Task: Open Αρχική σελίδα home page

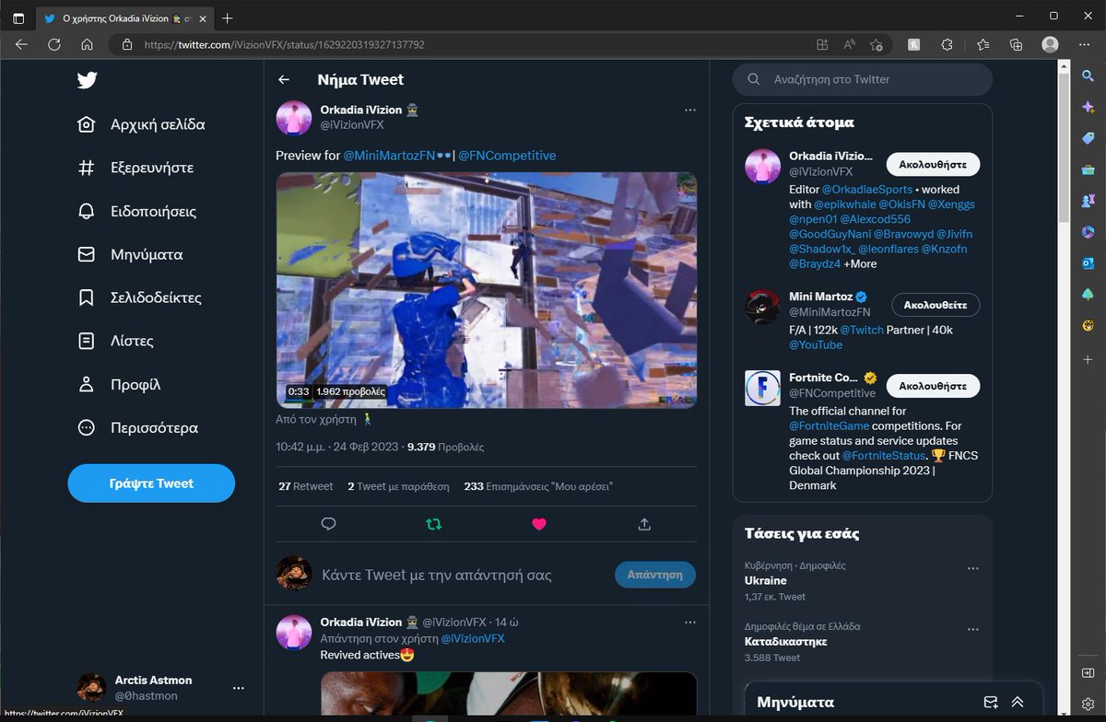Action: coord(141,124)
